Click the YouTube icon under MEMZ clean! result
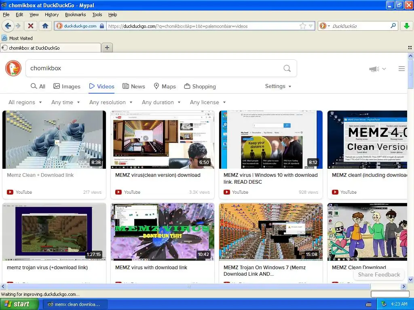Image resolution: width=414 pixels, height=310 pixels. coord(335,192)
